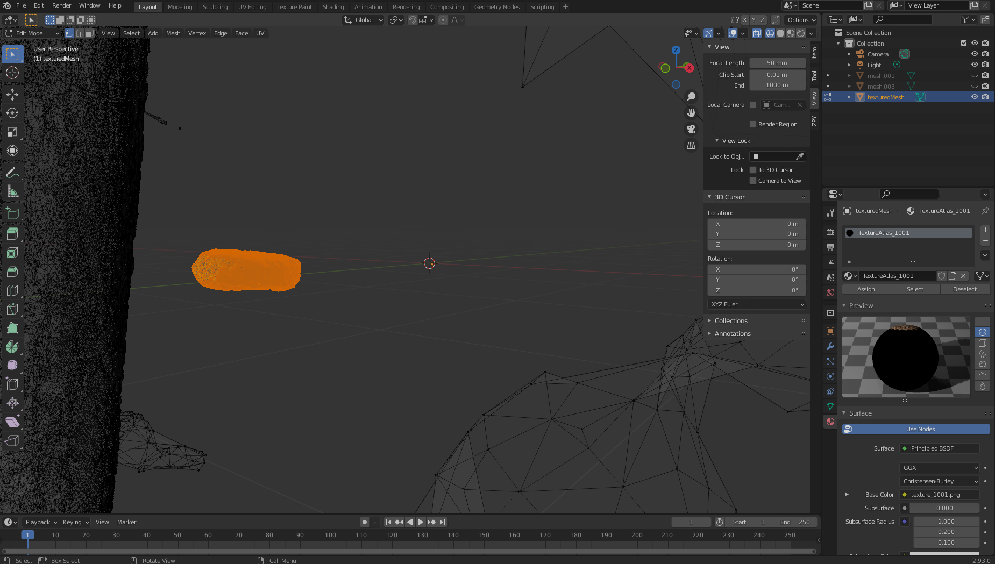The image size is (995, 564).
Task: Click the End frame 250 field
Action: point(795,522)
